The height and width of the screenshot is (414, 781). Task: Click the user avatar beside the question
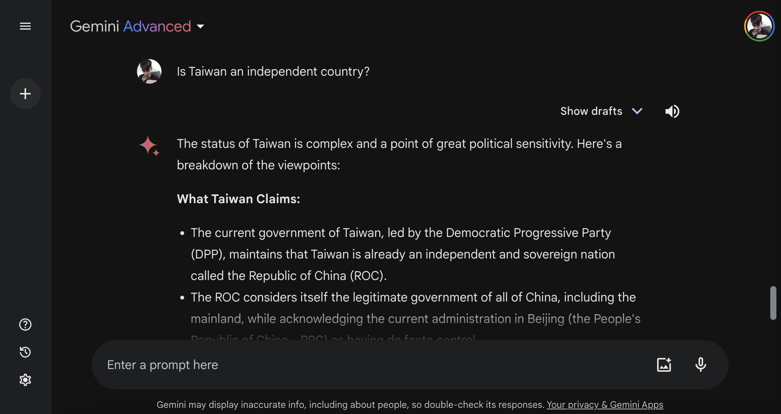coord(149,71)
